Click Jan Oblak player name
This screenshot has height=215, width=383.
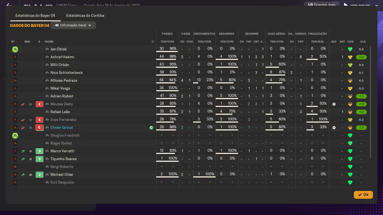coord(59,49)
